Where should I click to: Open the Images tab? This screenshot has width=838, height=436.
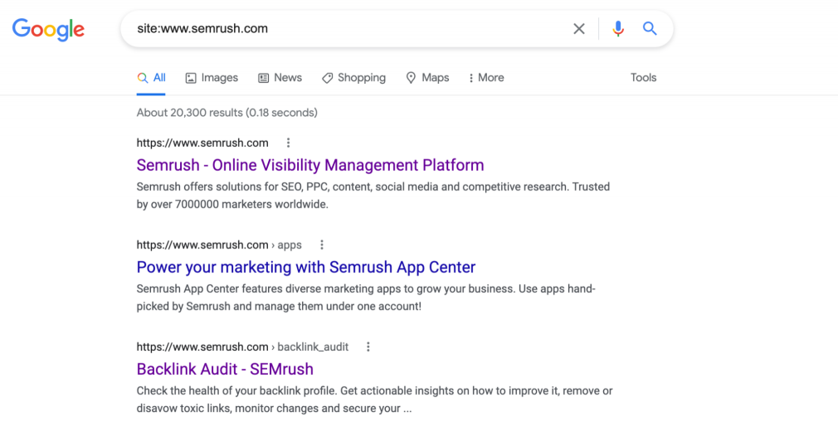[x=212, y=78]
